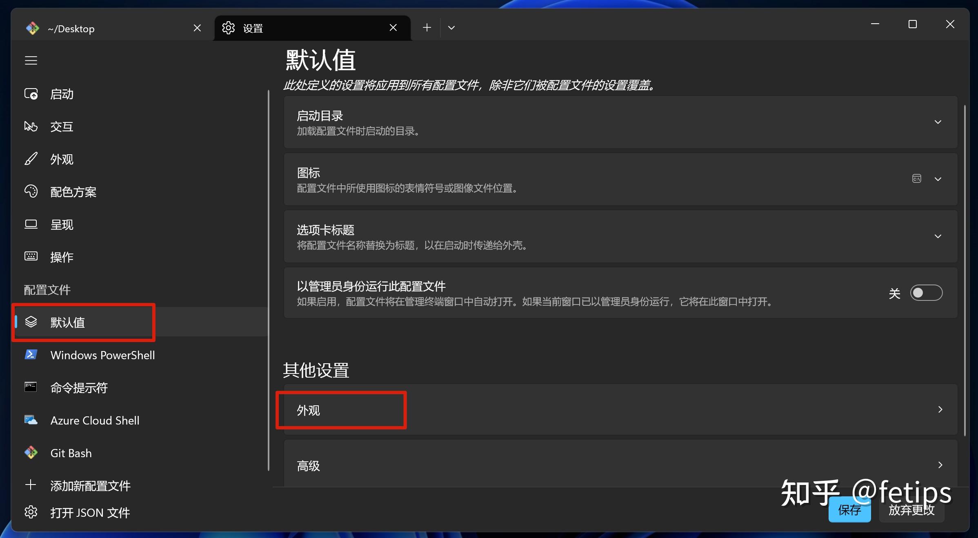Select the Windows PowerShell profile
The image size is (978, 538).
point(102,355)
